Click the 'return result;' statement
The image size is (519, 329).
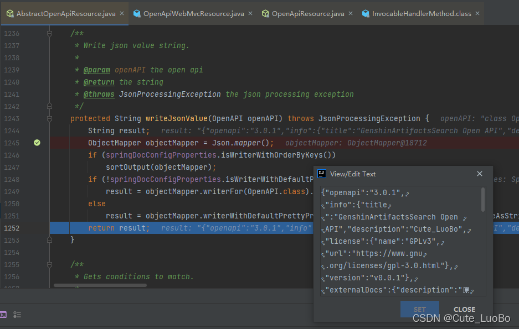pyautogui.click(x=119, y=228)
